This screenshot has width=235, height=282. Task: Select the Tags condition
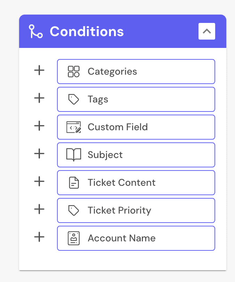136,99
